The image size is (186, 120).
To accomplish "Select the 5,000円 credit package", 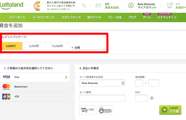I will (34, 46).
